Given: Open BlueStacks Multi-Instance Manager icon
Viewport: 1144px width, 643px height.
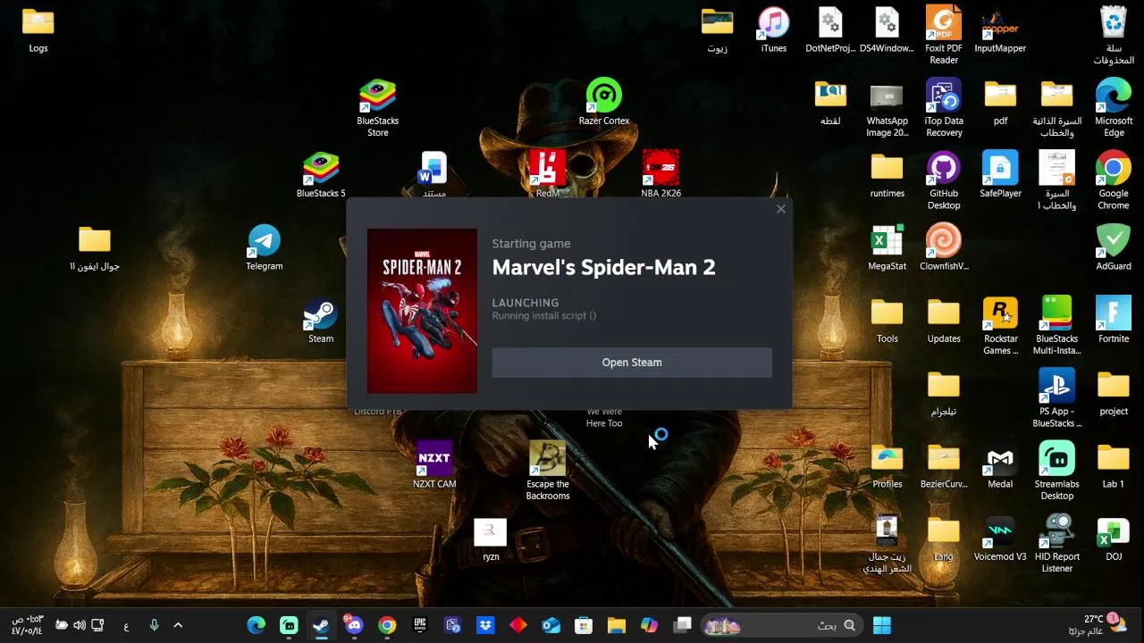Looking at the screenshot, I should (x=1057, y=325).
